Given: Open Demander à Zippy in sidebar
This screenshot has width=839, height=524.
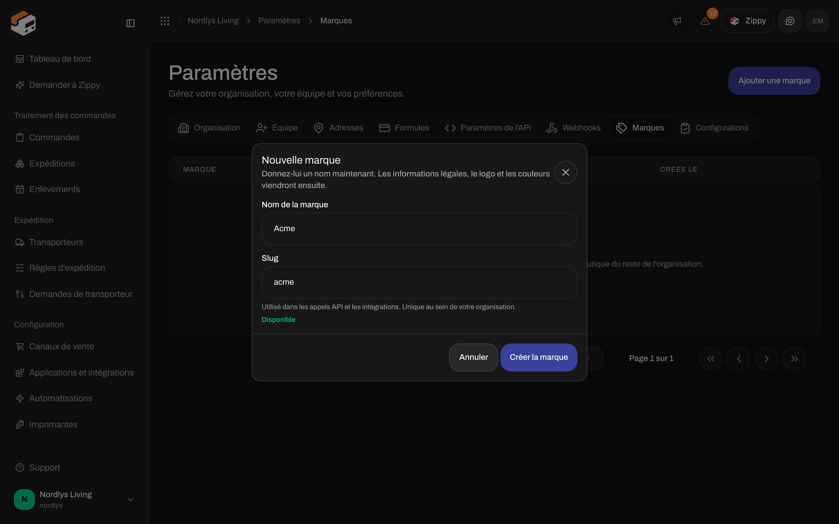Looking at the screenshot, I should point(75,85).
